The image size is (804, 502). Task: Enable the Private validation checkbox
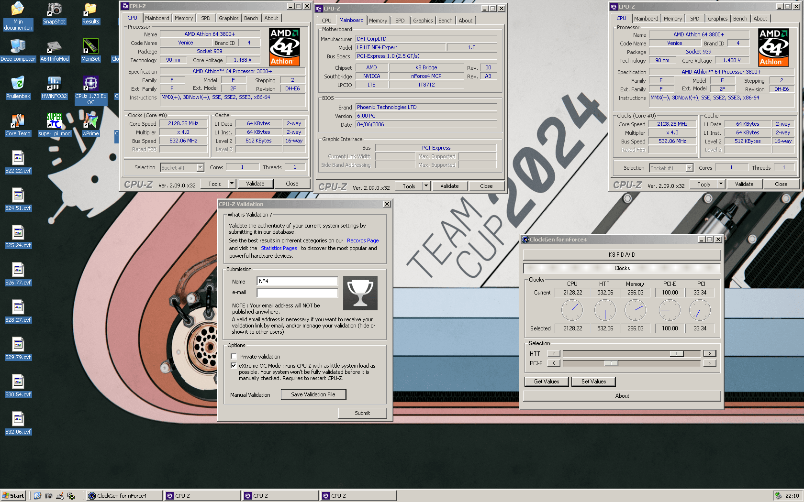[234, 357]
